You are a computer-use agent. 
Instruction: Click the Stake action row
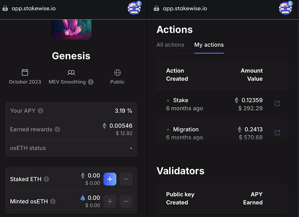coord(223,104)
